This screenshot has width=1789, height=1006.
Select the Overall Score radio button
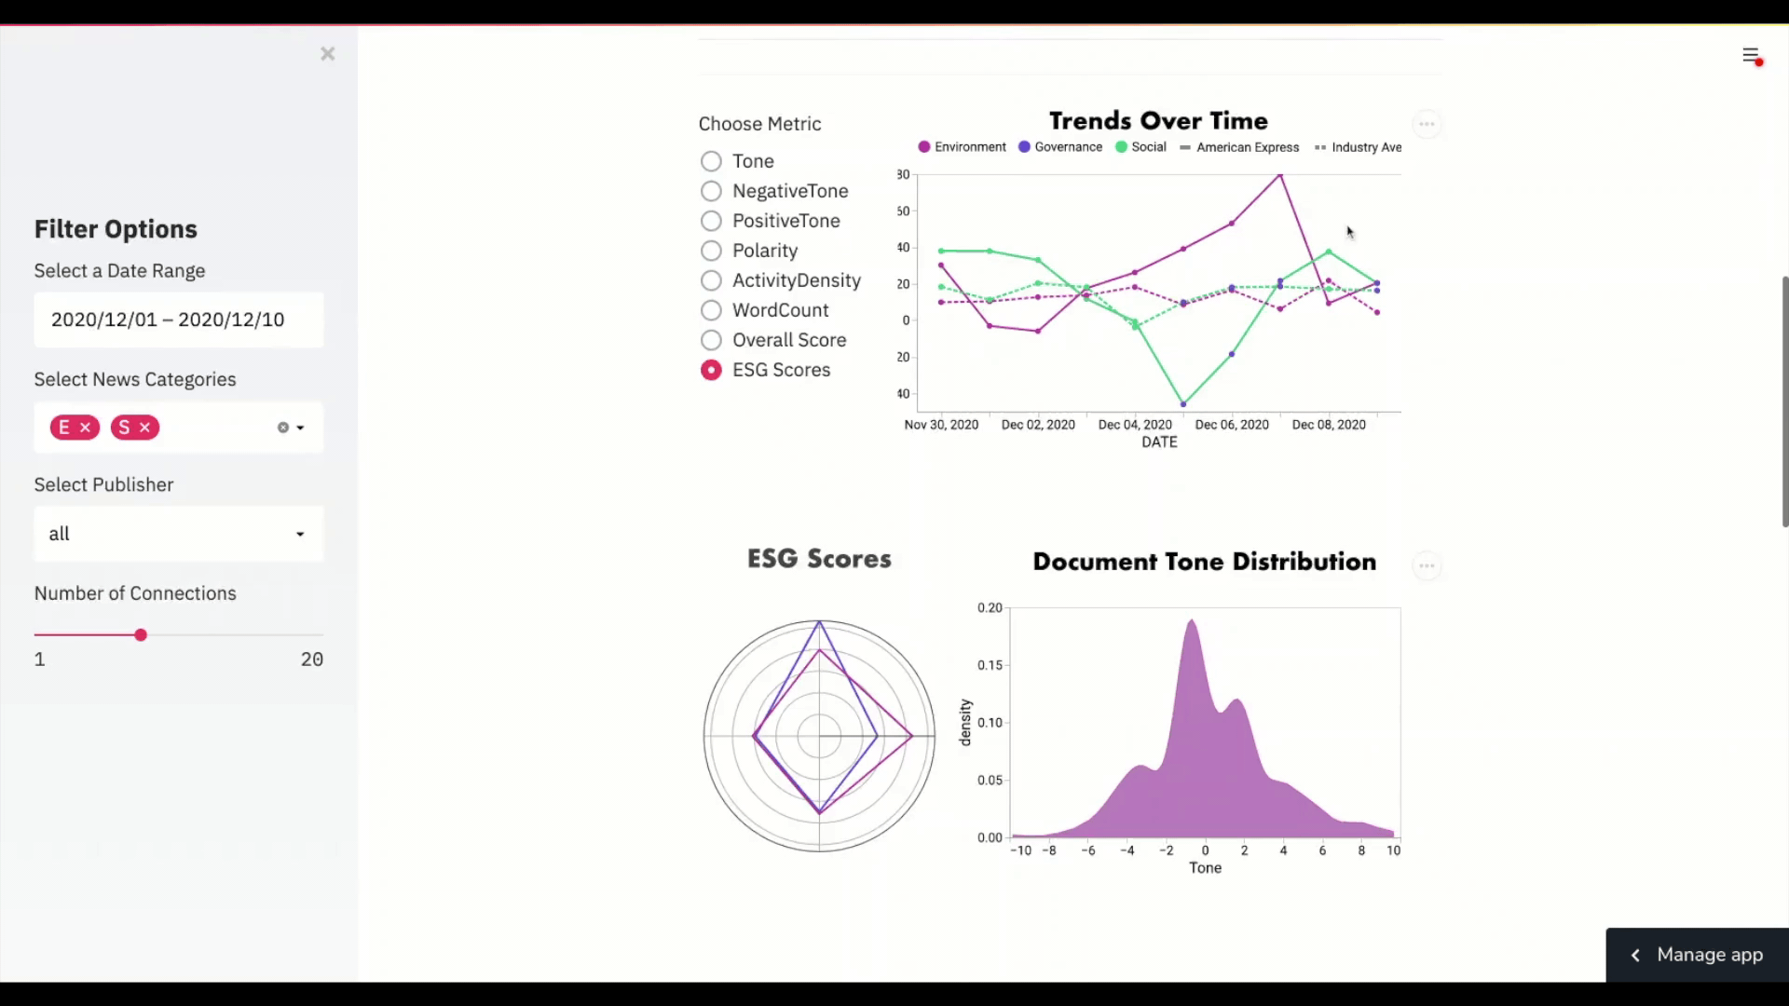710,339
